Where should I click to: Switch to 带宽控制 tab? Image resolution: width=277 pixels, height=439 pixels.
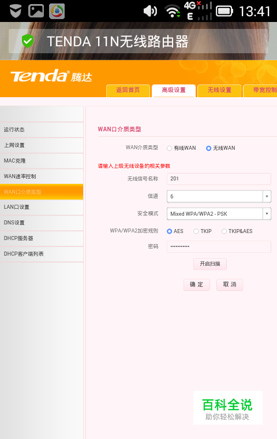[260, 90]
